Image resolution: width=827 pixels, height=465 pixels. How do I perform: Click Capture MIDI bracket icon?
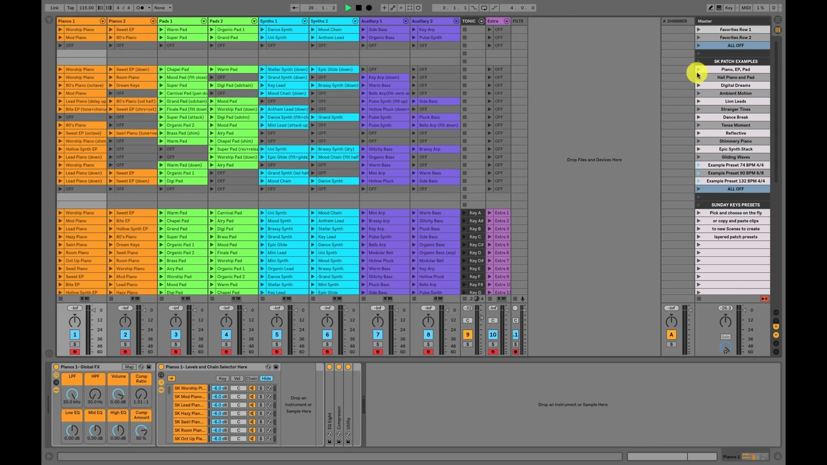pyautogui.click(x=410, y=8)
